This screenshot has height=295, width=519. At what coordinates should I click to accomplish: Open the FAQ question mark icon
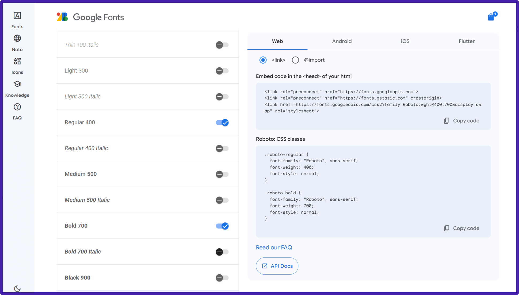(17, 107)
